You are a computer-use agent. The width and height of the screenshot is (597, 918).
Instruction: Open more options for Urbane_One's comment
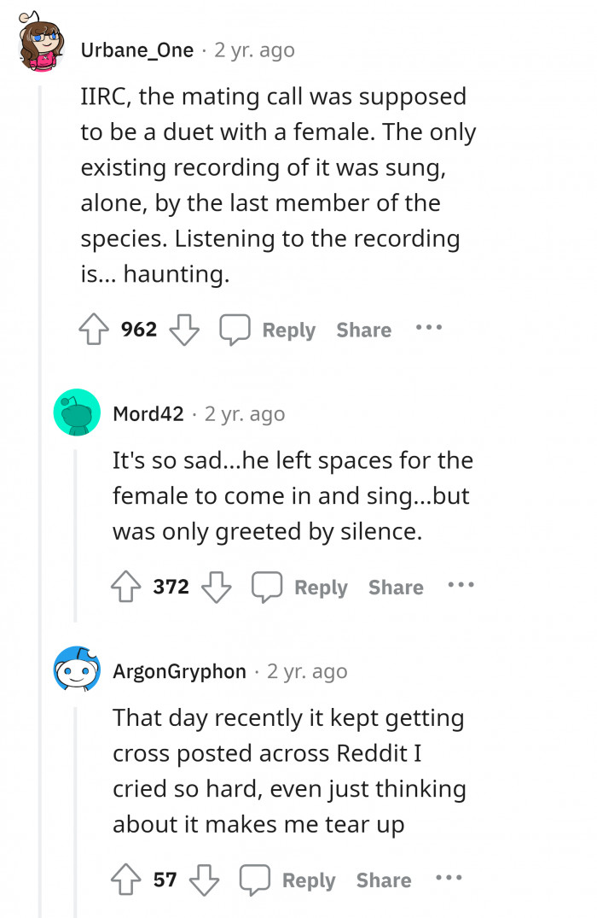[x=429, y=328]
